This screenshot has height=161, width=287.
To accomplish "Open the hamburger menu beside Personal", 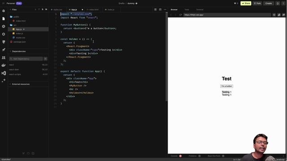I will [x=3, y=3].
